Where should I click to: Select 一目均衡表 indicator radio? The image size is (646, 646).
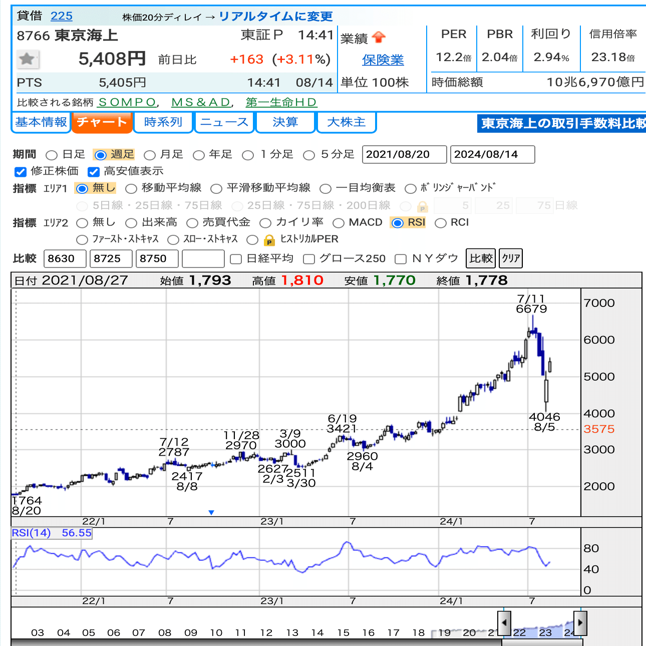click(x=326, y=188)
